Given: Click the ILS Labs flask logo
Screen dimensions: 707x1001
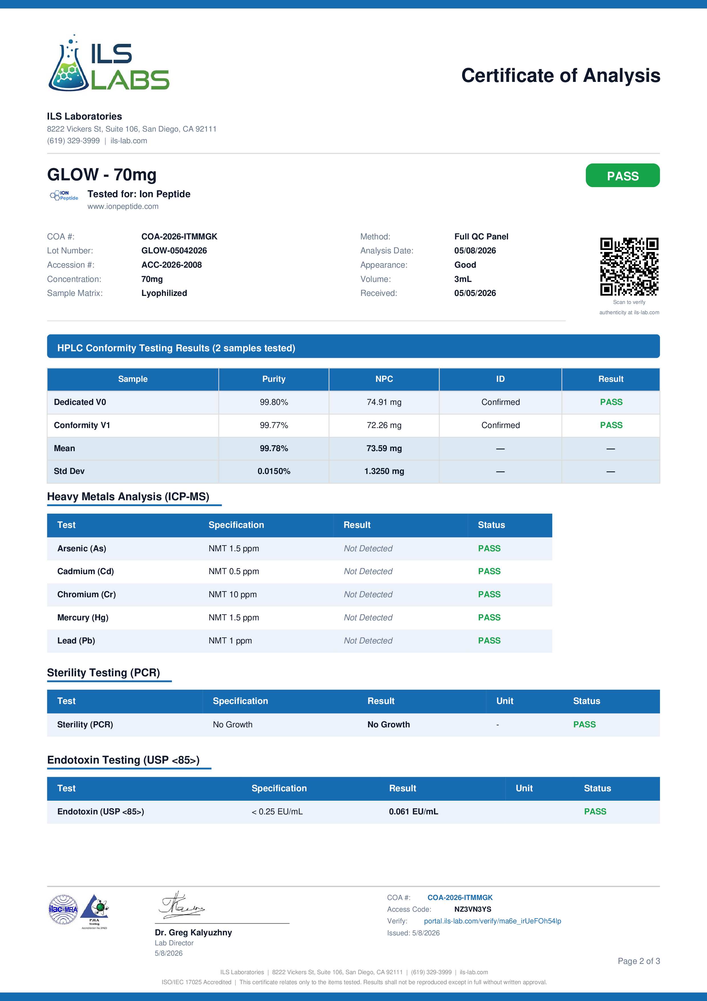Looking at the screenshot, I should 108,63.
